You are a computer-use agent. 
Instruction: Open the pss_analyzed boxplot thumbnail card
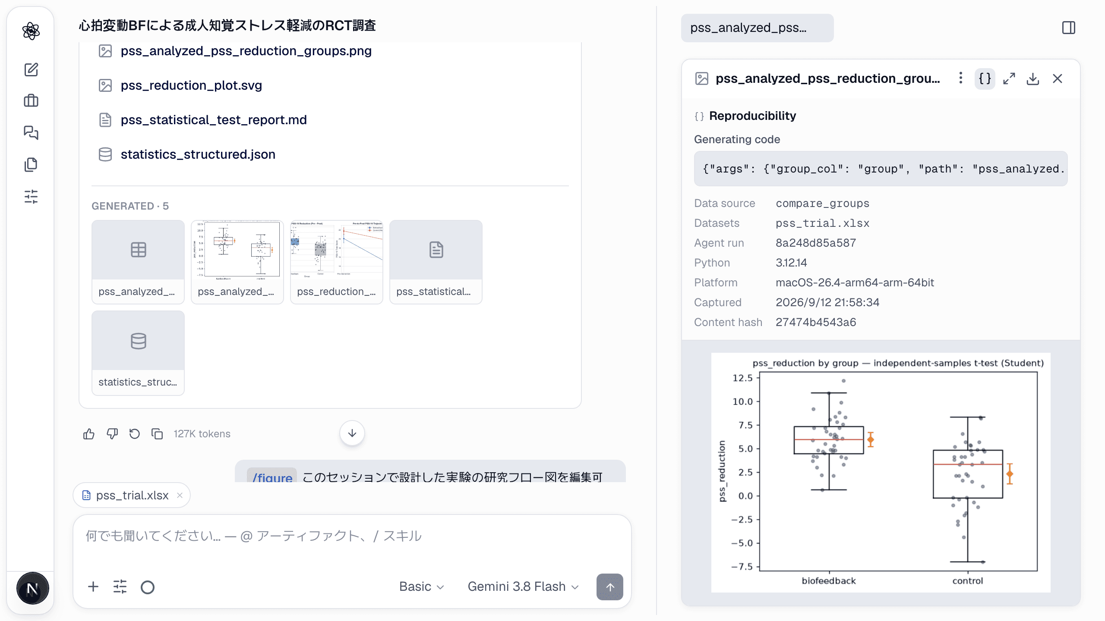click(x=237, y=262)
